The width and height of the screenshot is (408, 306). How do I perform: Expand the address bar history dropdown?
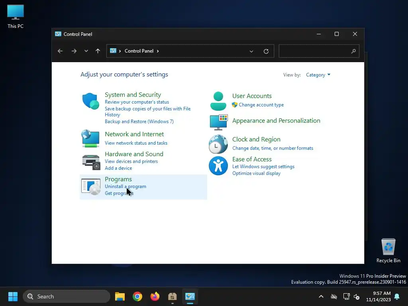click(x=251, y=51)
